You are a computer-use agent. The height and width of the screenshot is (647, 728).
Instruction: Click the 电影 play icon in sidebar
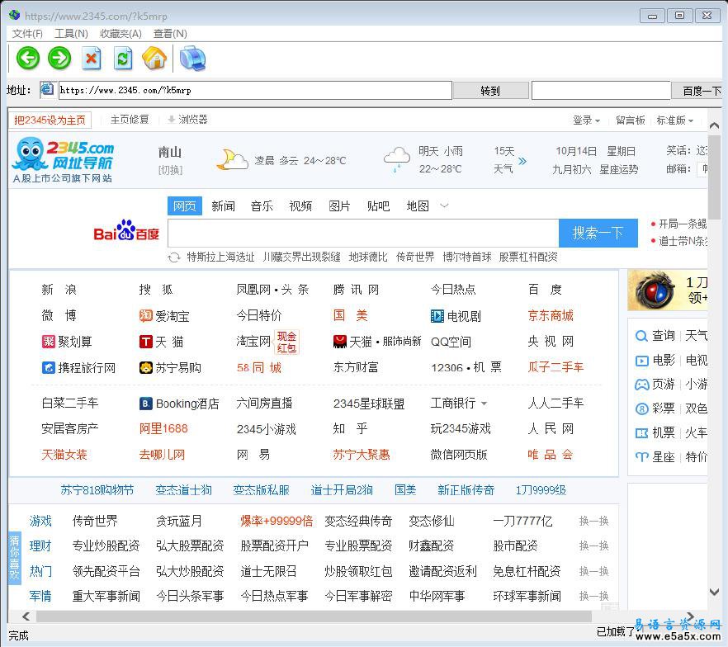(x=641, y=360)
